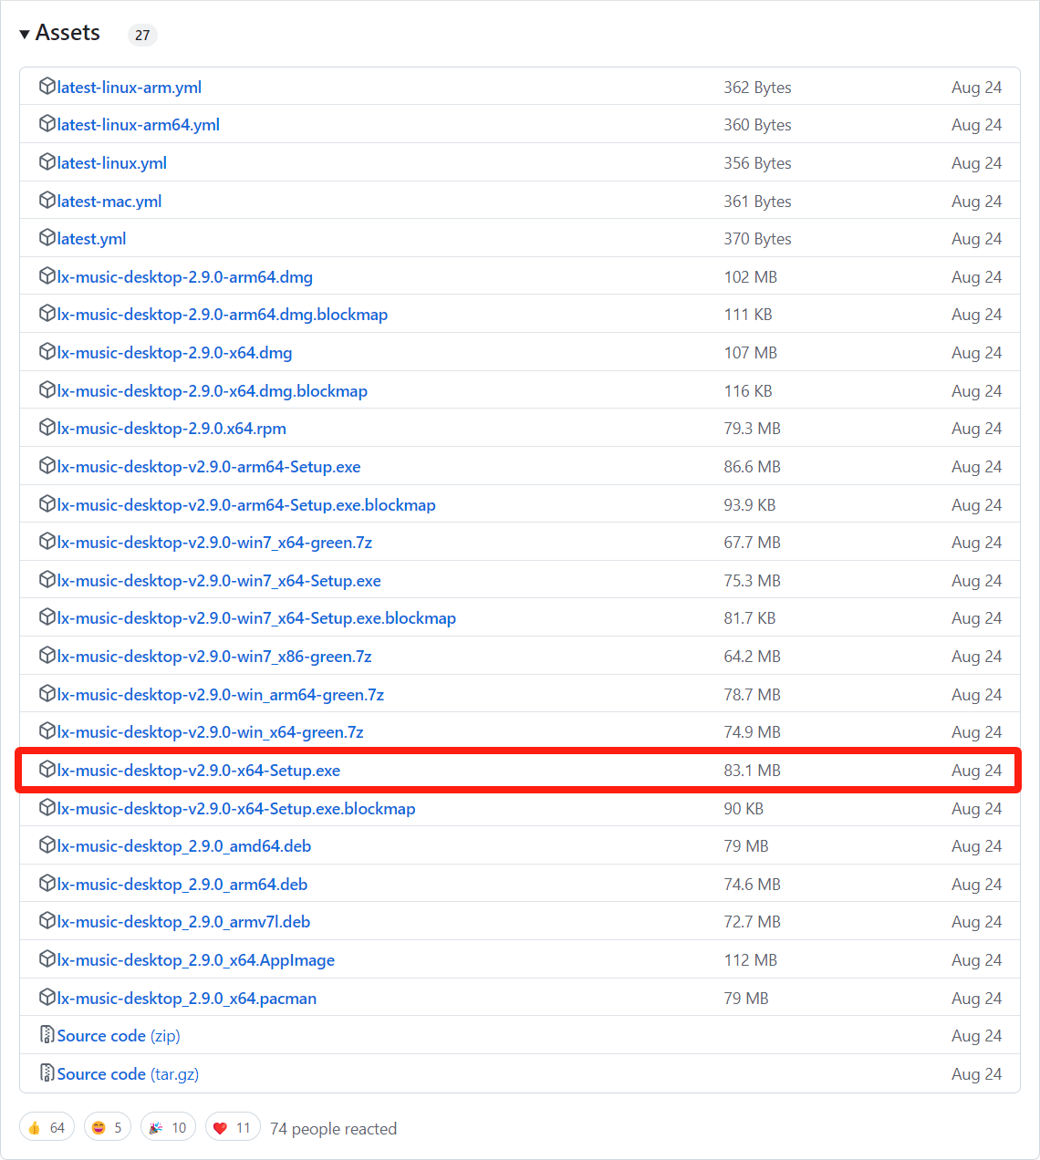
Task: Click package icon beside x64-Setup.exe asset
Action: point(47,770)
